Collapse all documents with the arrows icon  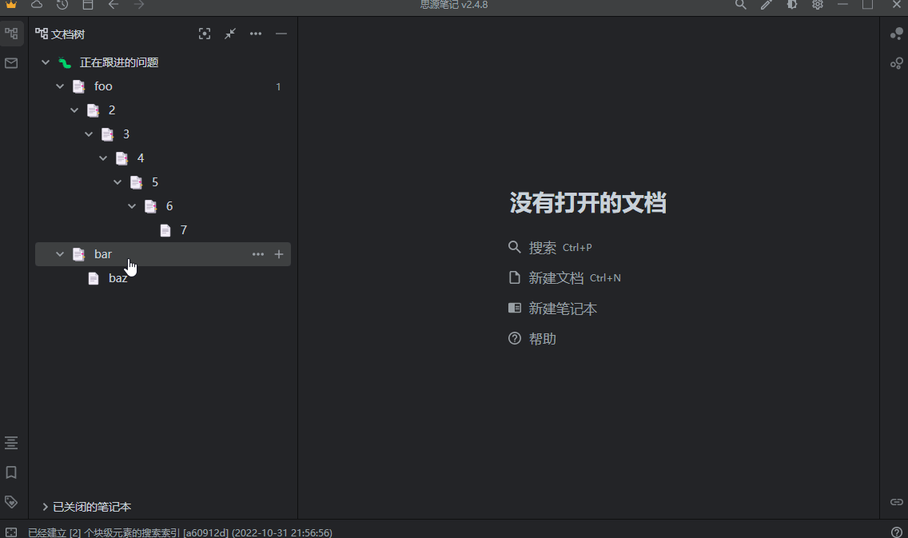[x=230, y=34]
